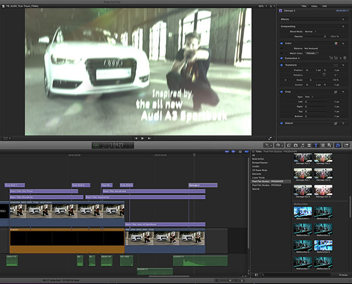Activate Crop on-screen controls icon
The image size is (352, 284).
(336, 92)
